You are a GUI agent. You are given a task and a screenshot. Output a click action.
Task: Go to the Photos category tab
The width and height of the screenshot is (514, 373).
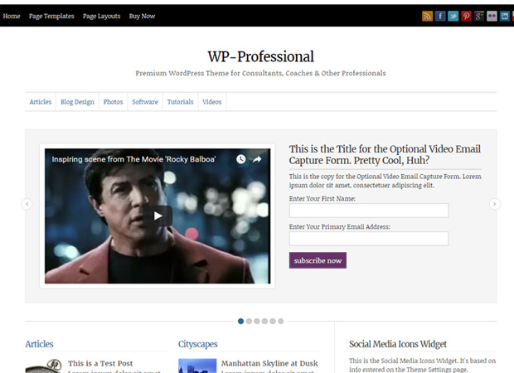point(113,102)
